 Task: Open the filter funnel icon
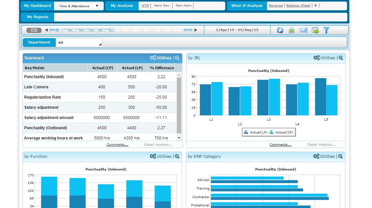pos(326,30)
